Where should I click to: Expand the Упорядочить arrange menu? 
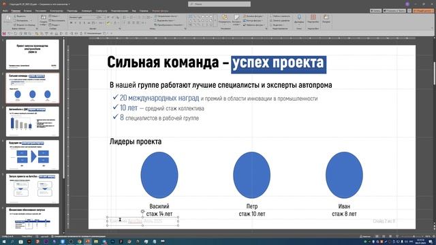[225, 20]
